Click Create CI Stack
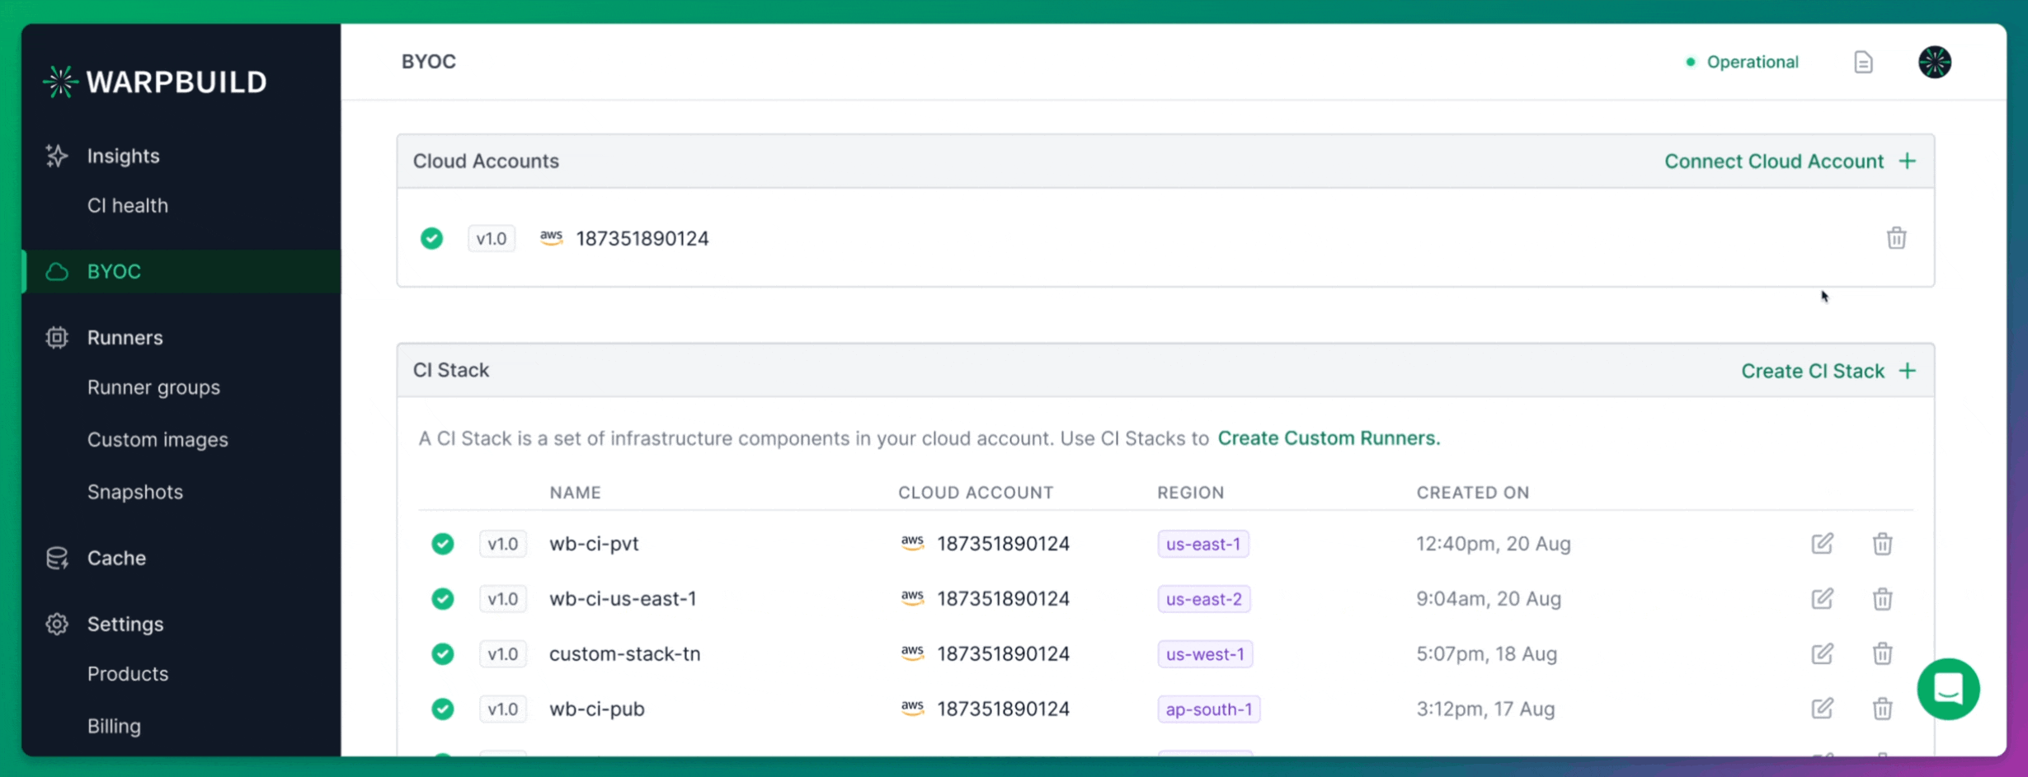Screen dimensions: 2028x777 [x=1813, y=371]
